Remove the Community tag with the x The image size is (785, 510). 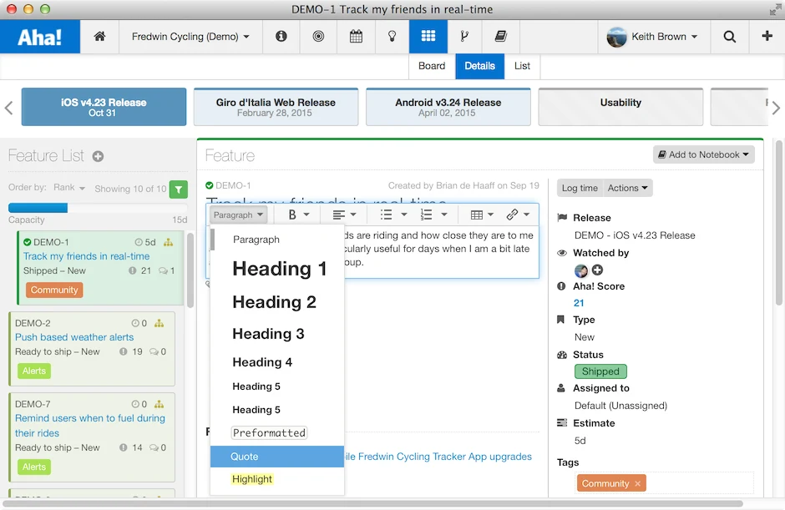637,483
